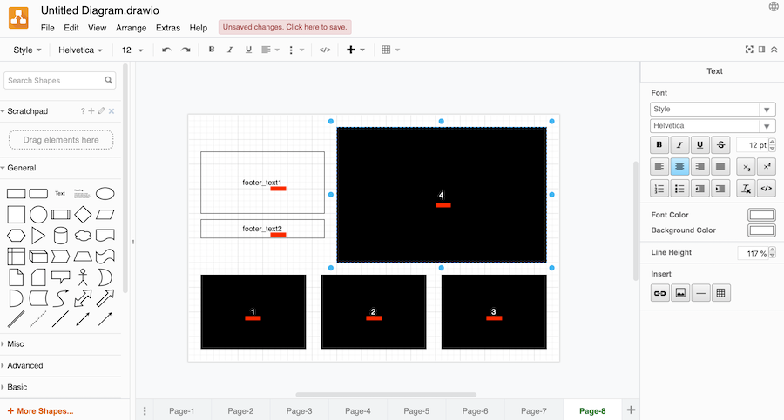Switch to the Page-5 tab
784x420 pixels.
point(416,411)
